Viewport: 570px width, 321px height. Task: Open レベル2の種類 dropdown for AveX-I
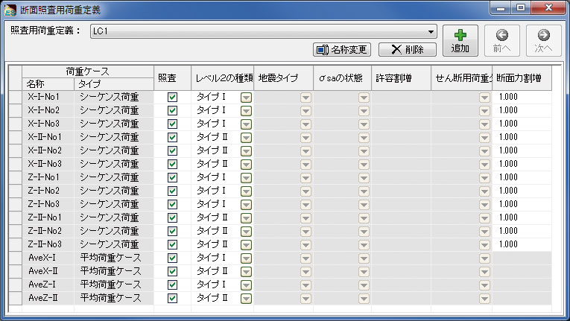click(x=246, y=258)
